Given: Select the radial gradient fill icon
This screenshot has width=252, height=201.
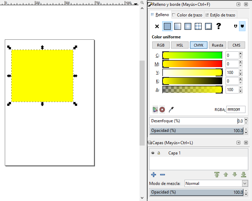Looking at the screenshot, I should point(188,26).
